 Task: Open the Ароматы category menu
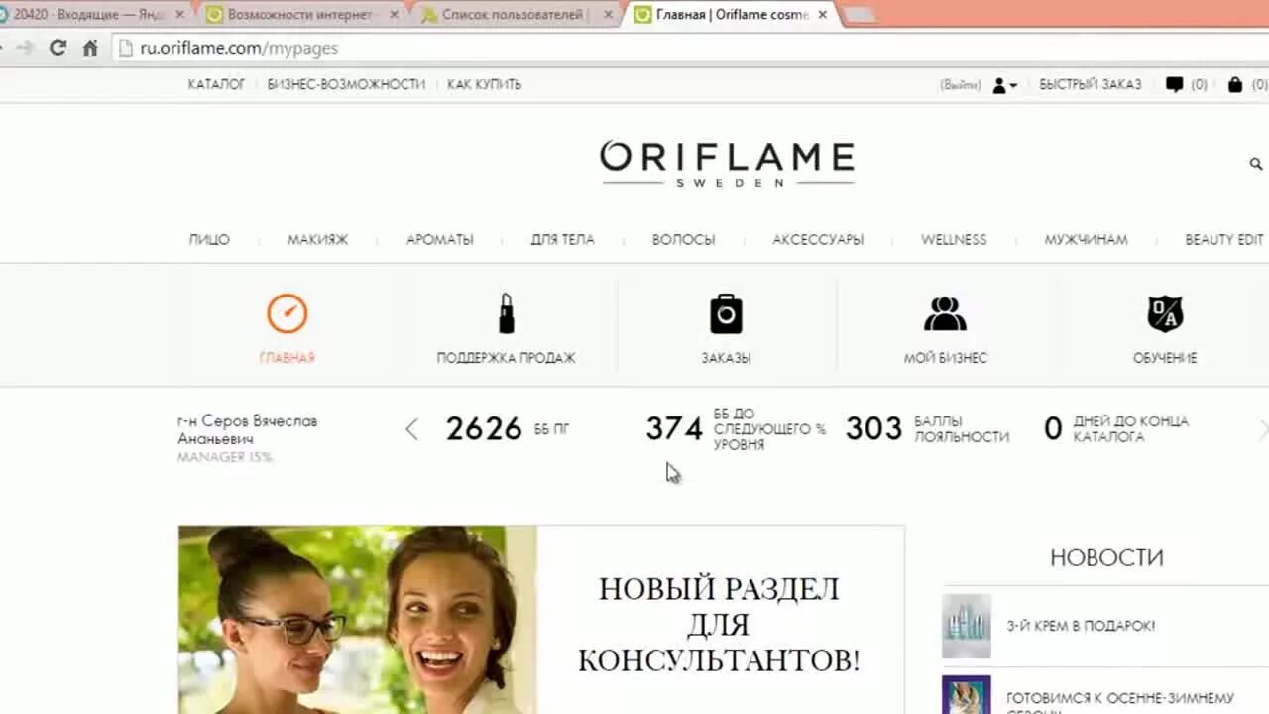click(x=439, y=239)
